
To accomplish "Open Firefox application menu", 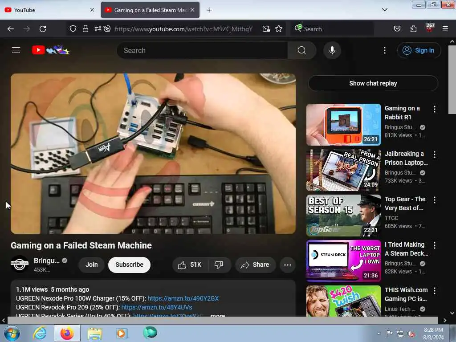I will coord(445,28).
